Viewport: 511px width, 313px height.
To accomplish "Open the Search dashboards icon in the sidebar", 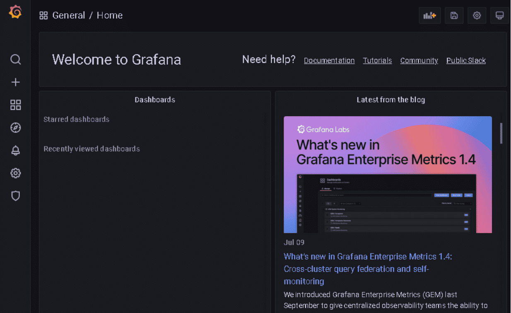I will point(15,60).
